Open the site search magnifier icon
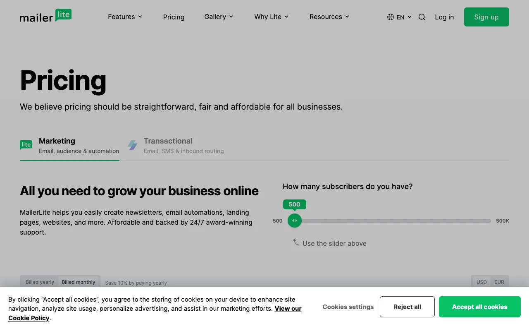Viewport: 529px width, 331px height. [422, 17]
